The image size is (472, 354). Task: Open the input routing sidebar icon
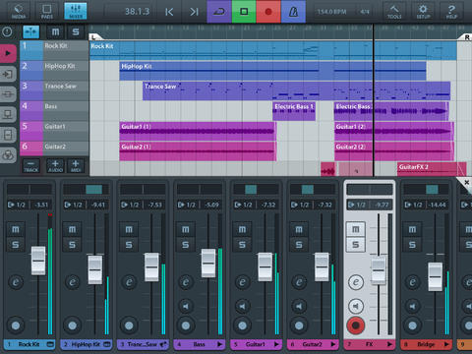coord(8,74)
